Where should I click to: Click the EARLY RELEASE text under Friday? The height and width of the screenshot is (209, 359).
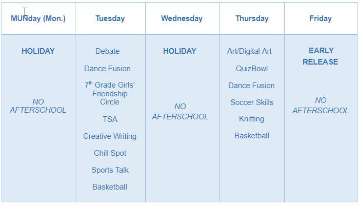(x=321, y=56)
